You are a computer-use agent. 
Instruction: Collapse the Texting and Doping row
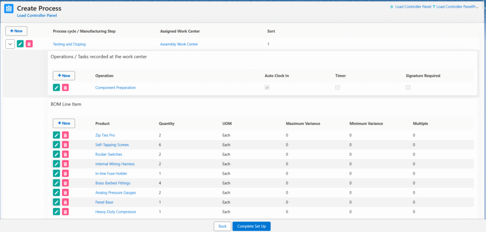pyautogui.click(x=10, y=44)
